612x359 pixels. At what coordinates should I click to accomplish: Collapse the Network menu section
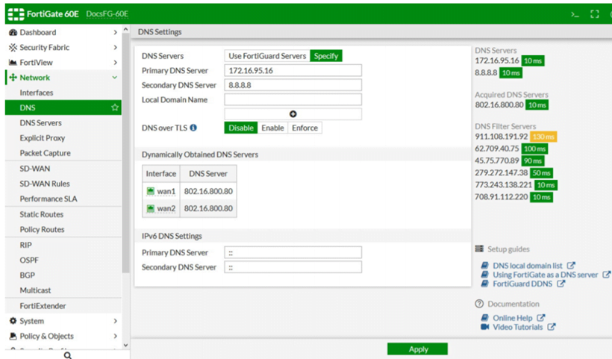114,78
